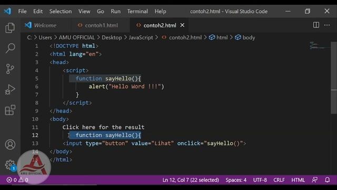
Task: Click the closing </head> tag line
Action: tap(61, 111)
